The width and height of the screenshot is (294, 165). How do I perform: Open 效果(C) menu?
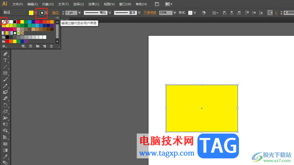94,4
